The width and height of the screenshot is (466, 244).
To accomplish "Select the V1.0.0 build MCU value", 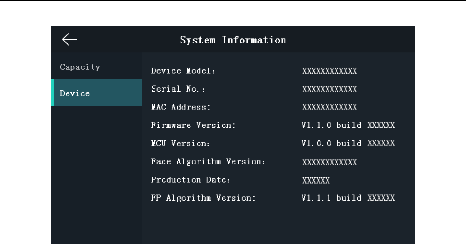I will click(x=348, y=143).
